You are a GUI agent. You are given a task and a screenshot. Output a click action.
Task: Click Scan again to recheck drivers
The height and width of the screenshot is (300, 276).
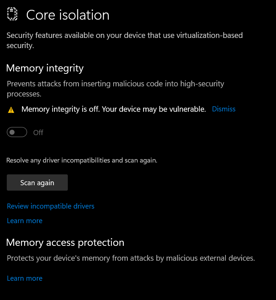(x=37, y=182)
